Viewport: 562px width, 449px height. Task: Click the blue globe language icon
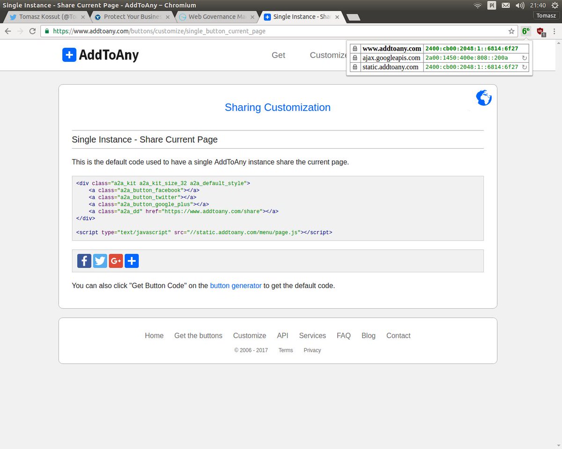tap(484, 98)
